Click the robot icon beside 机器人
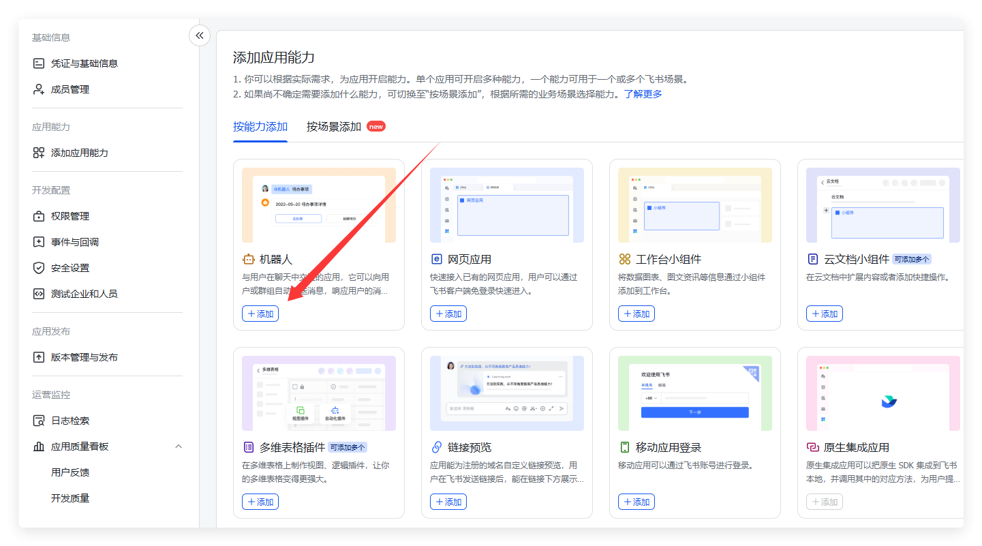Screen dimensions: 982x546 coord(248,259)
